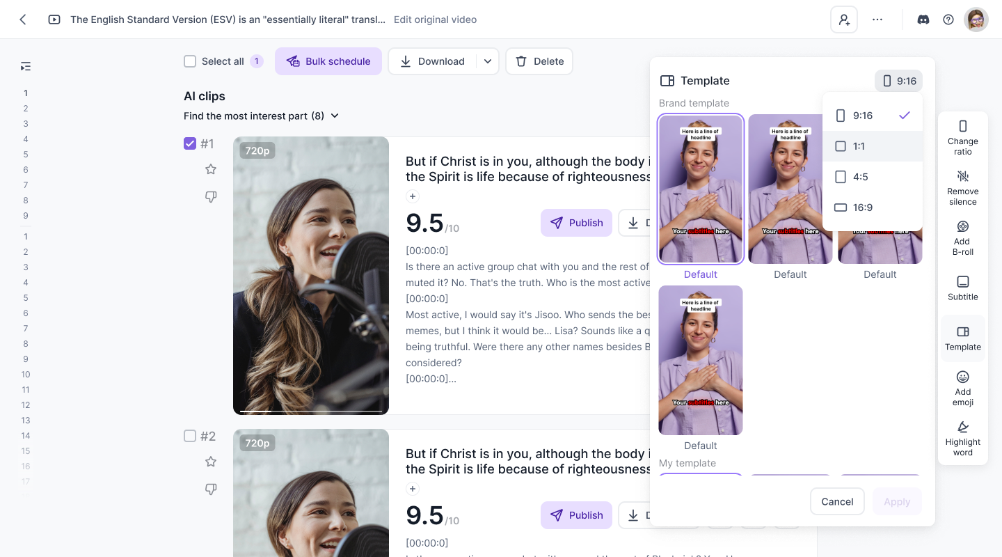Open clip #1 video thumbnail
The width and height of the screenshot is (1002, 557).
(x=311, y=276)
